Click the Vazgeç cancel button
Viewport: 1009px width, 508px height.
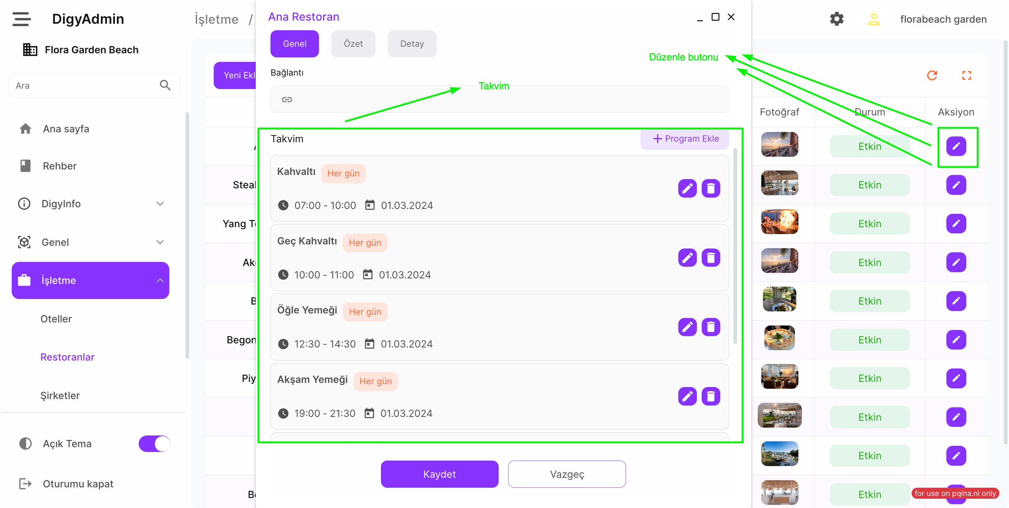click(x=566, y=474)
